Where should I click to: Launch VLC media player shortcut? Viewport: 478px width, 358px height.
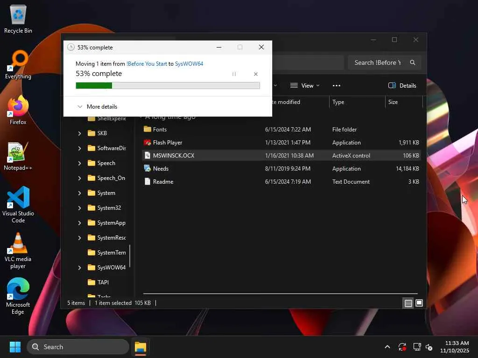[18, 251]
